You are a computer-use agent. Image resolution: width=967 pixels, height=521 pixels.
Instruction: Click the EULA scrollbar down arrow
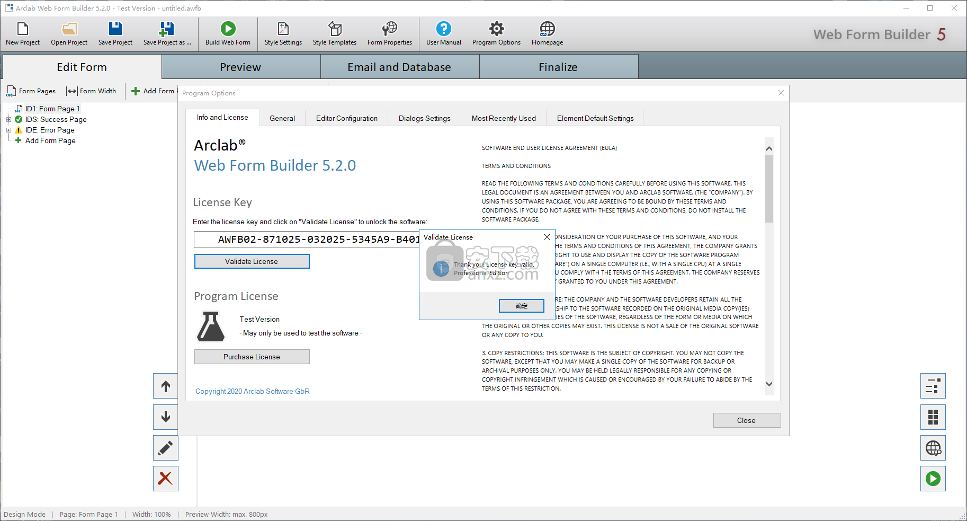point(769,384)
